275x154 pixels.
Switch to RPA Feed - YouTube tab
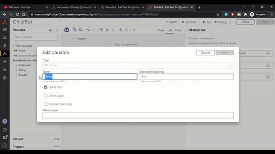point(26,7)
